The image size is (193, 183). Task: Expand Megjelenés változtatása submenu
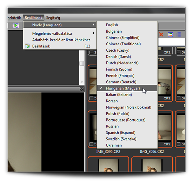tap(60, 33)
